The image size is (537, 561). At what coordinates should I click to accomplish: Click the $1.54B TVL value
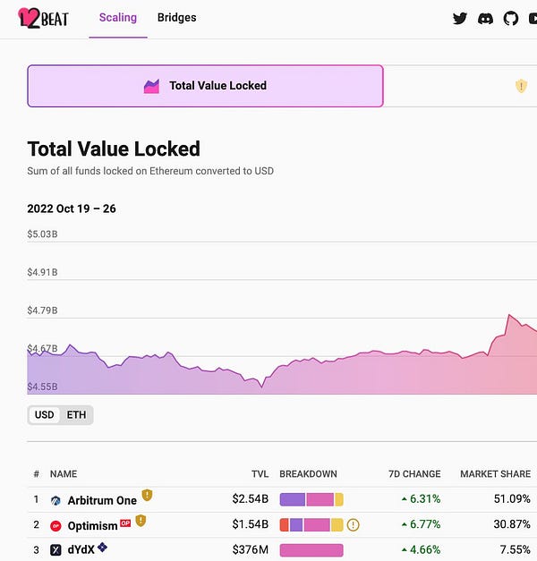(x=251, y=524)
